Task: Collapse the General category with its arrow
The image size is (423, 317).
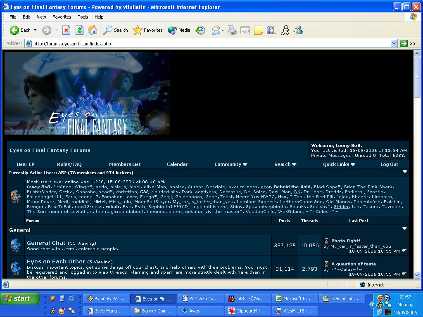Action: (x=404, y=229)
